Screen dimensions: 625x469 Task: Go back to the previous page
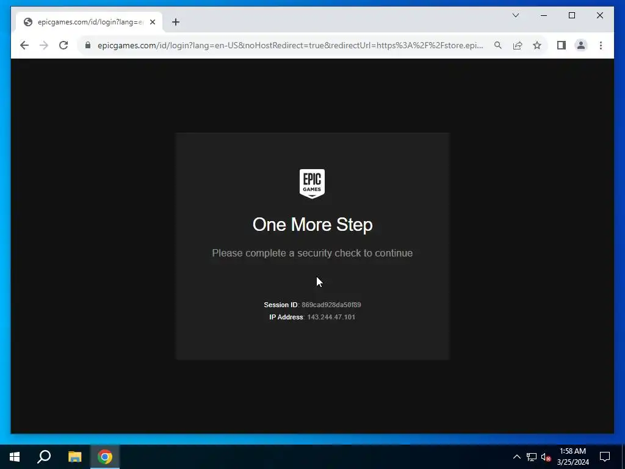click(24, 45)
